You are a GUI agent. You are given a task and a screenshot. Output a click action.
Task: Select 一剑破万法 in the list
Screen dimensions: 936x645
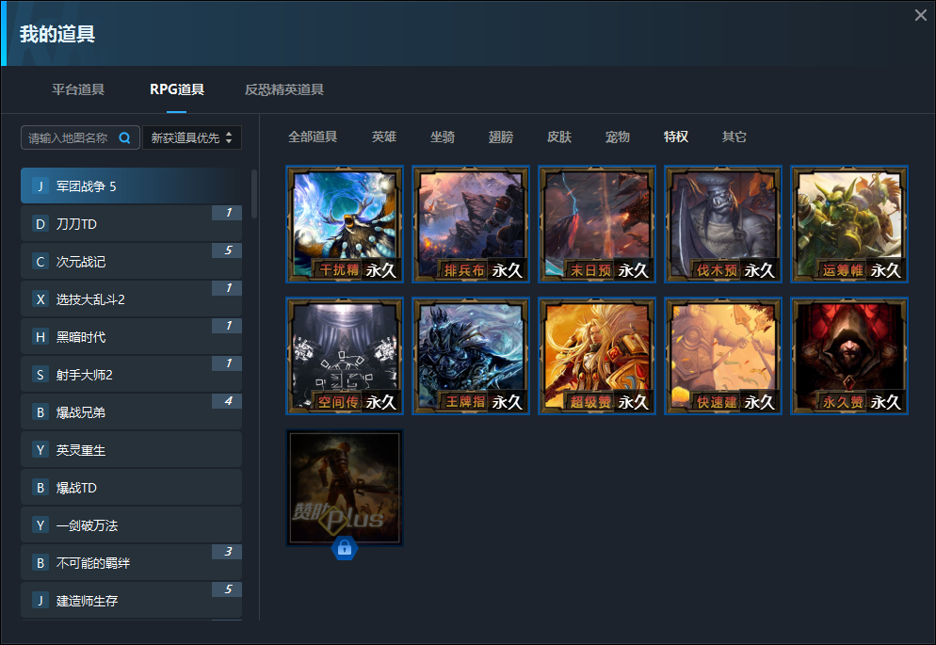click(131, 525)
